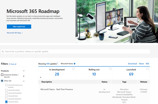
Task: Check the Microsoft Outlook filter
Action: point(6,90)
